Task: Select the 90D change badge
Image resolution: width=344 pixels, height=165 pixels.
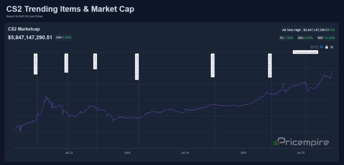Action: tap(326, 38)
